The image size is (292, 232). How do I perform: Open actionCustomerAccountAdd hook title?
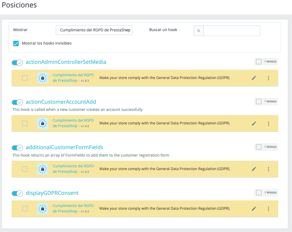click(61, 102)
